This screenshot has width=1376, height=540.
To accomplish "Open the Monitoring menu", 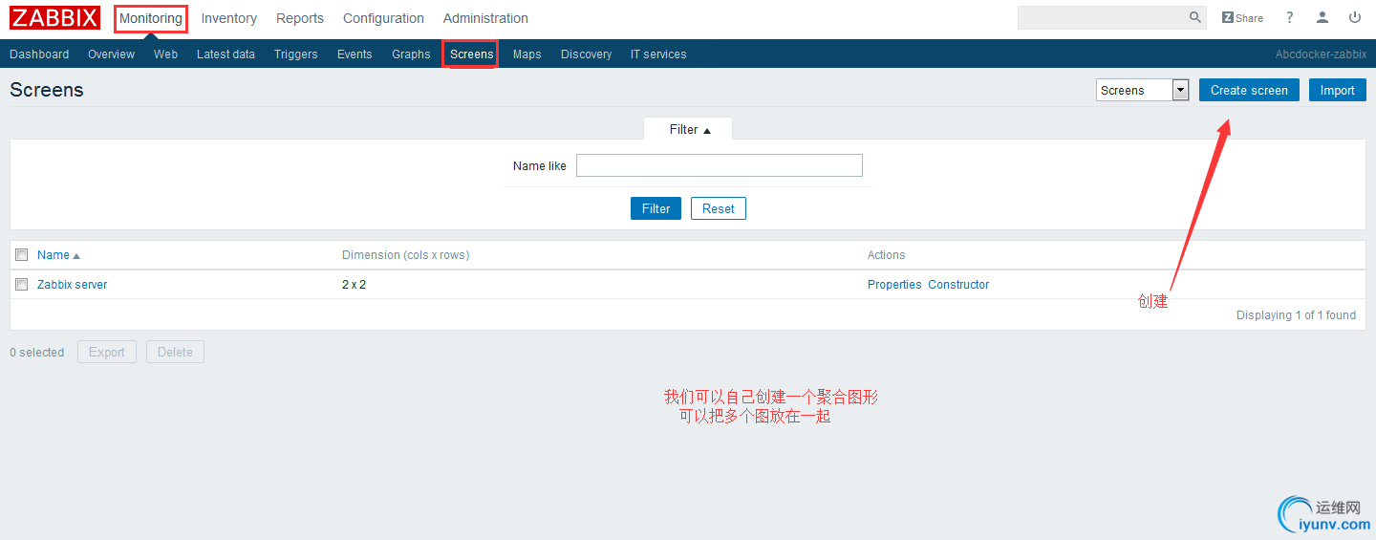I will click(x=150, y=18).
